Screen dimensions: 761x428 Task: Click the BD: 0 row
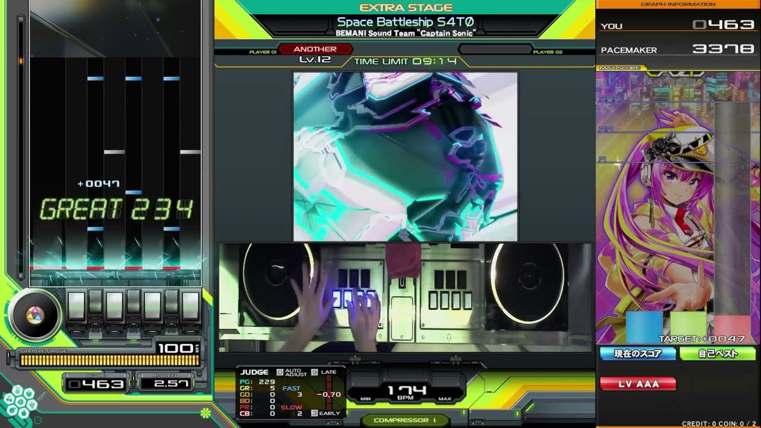pos(257,401)
